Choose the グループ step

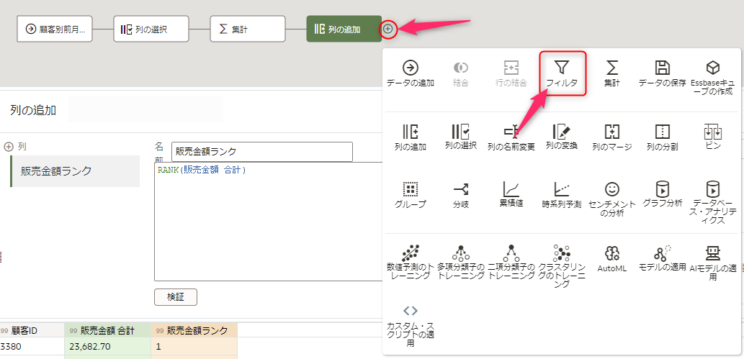coord(411,196)
